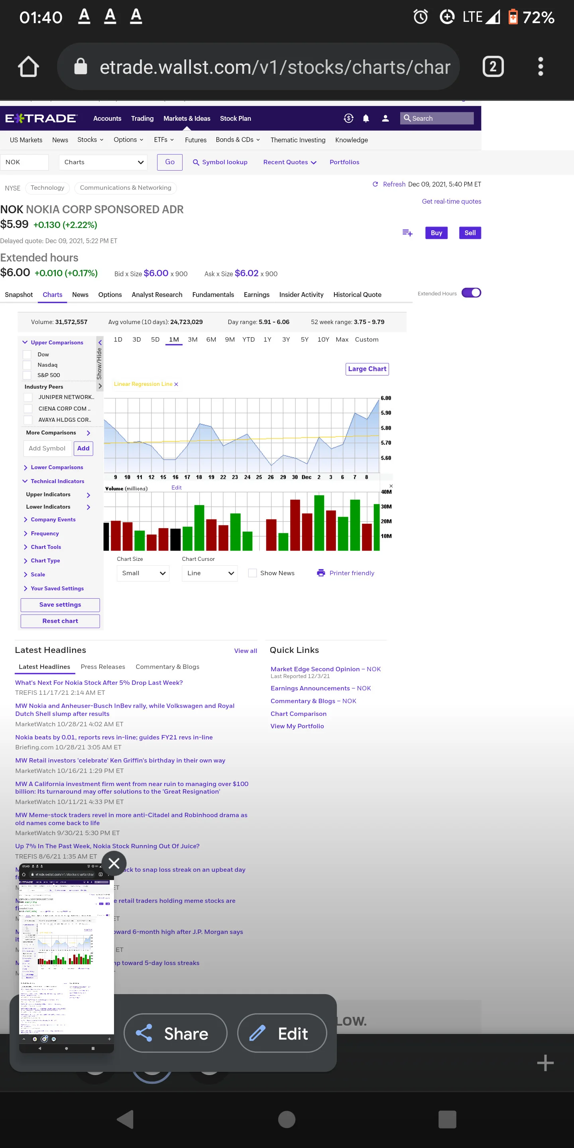Expand the Lower Comparisons section
This screenshot has height=1148, width=574.
pyautogui.click(x=53, y=468)
